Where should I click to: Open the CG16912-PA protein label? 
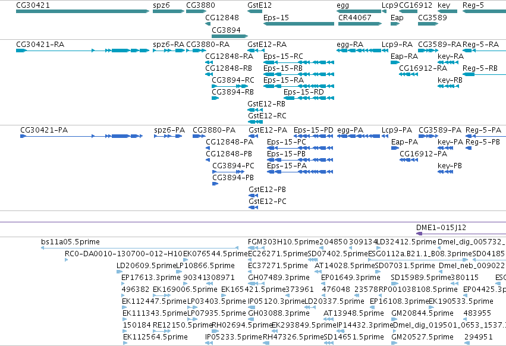click(x=423, y=155)
